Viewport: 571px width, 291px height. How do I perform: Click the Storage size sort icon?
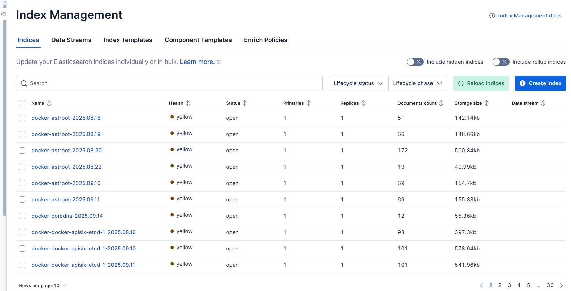tap(487, 103)
